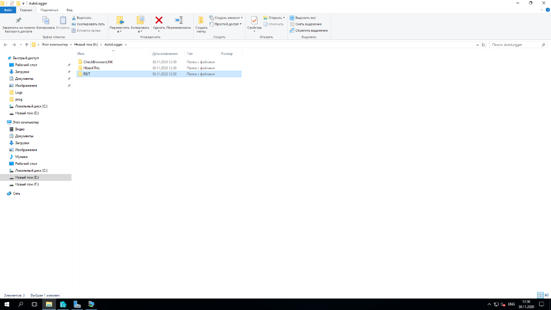The image size is (551, 310).
Task: Open the Файл menu
Action: click(x=8, y=10)
